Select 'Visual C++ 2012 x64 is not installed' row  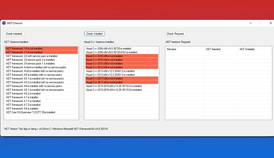pos(122,67)
